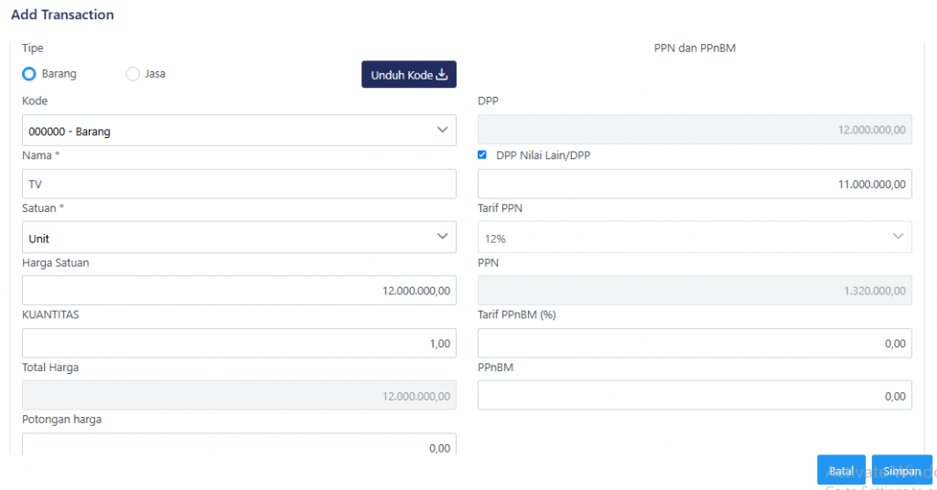Expand the Satuan dropdown set to Unit

(x=239, y=238)
